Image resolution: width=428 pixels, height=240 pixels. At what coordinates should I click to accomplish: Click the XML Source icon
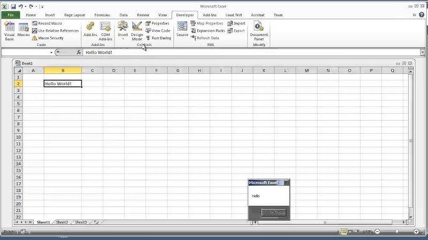(x=182, y=29)
